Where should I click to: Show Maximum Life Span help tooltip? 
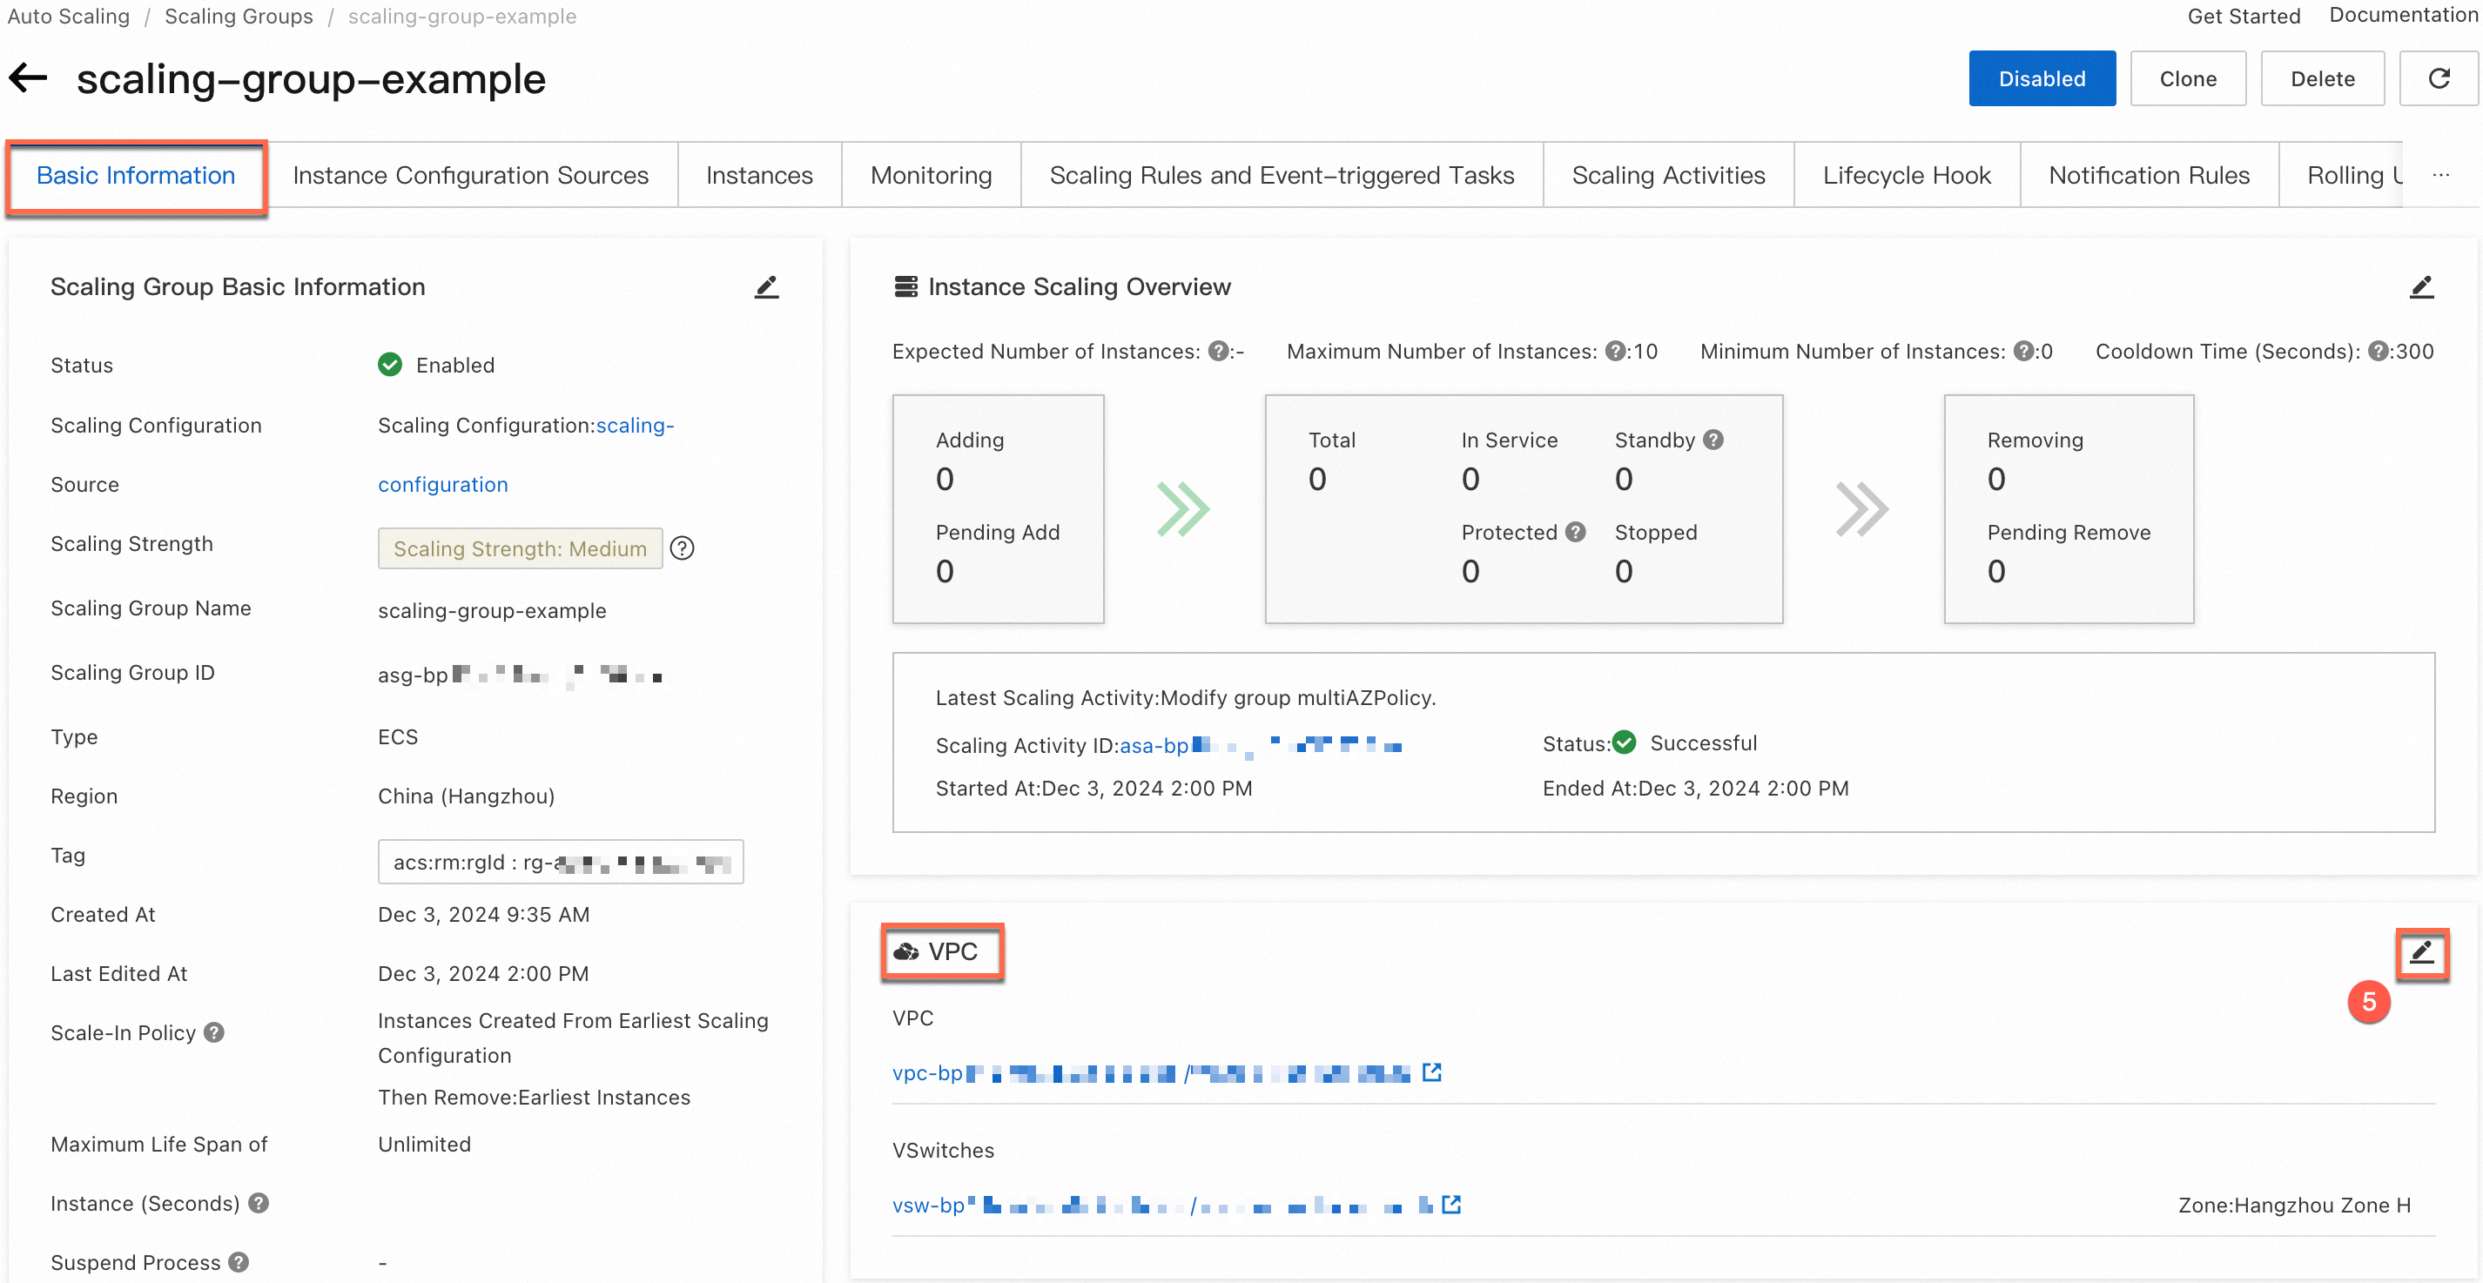tap(259, 1203)
